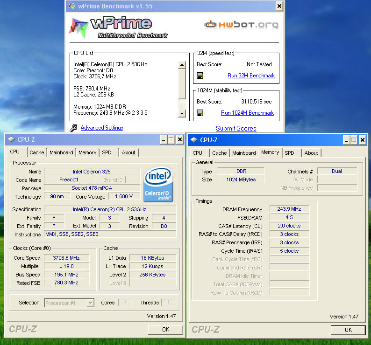Click the Bus Speed value 195.1 MHz
371x345 pixels.
point(66,275)
